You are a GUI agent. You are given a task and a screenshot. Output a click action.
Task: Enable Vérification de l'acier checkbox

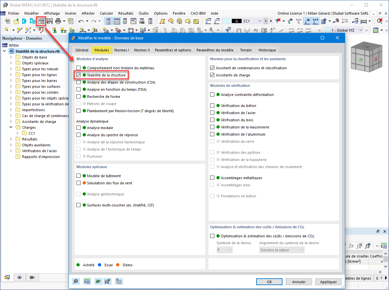pyautogui.click(x=212, y=112)
